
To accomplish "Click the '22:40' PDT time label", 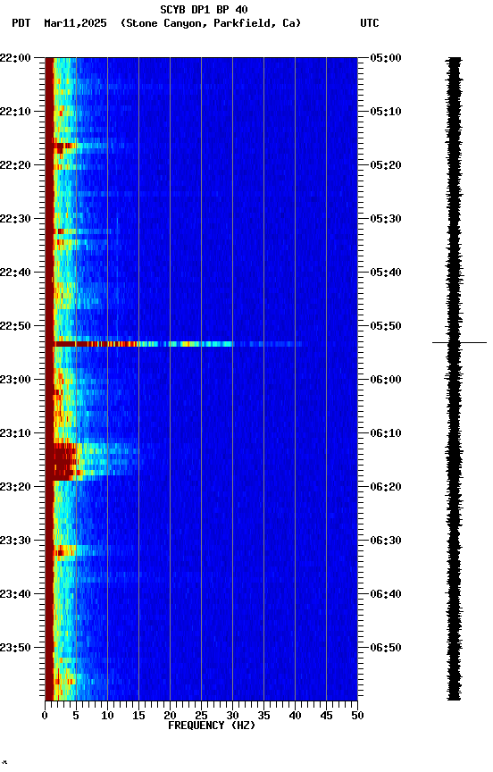I will pos(15,273).
